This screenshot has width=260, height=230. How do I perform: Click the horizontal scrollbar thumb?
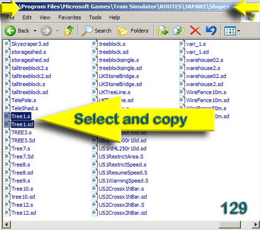tap(230, 225)
